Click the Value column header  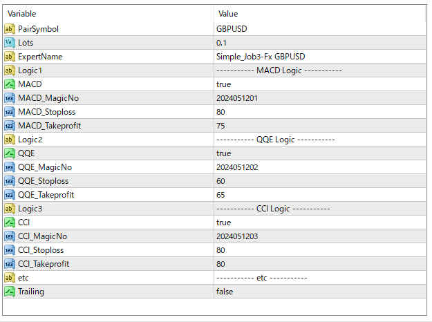click(x=228, y=14)
